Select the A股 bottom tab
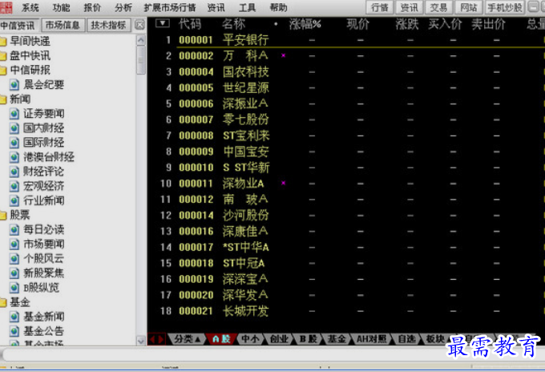Screen dimensions: 545x372 pyautogui.click(x=221, y=338)
